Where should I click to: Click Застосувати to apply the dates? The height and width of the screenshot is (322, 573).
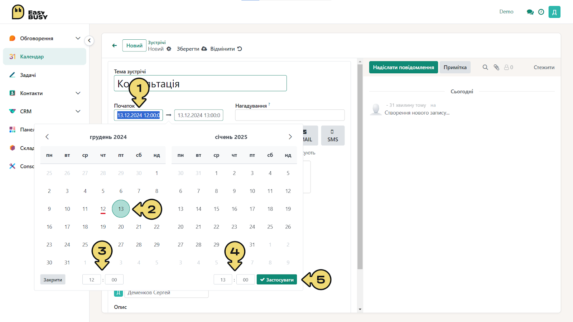[x=277, y=279]
